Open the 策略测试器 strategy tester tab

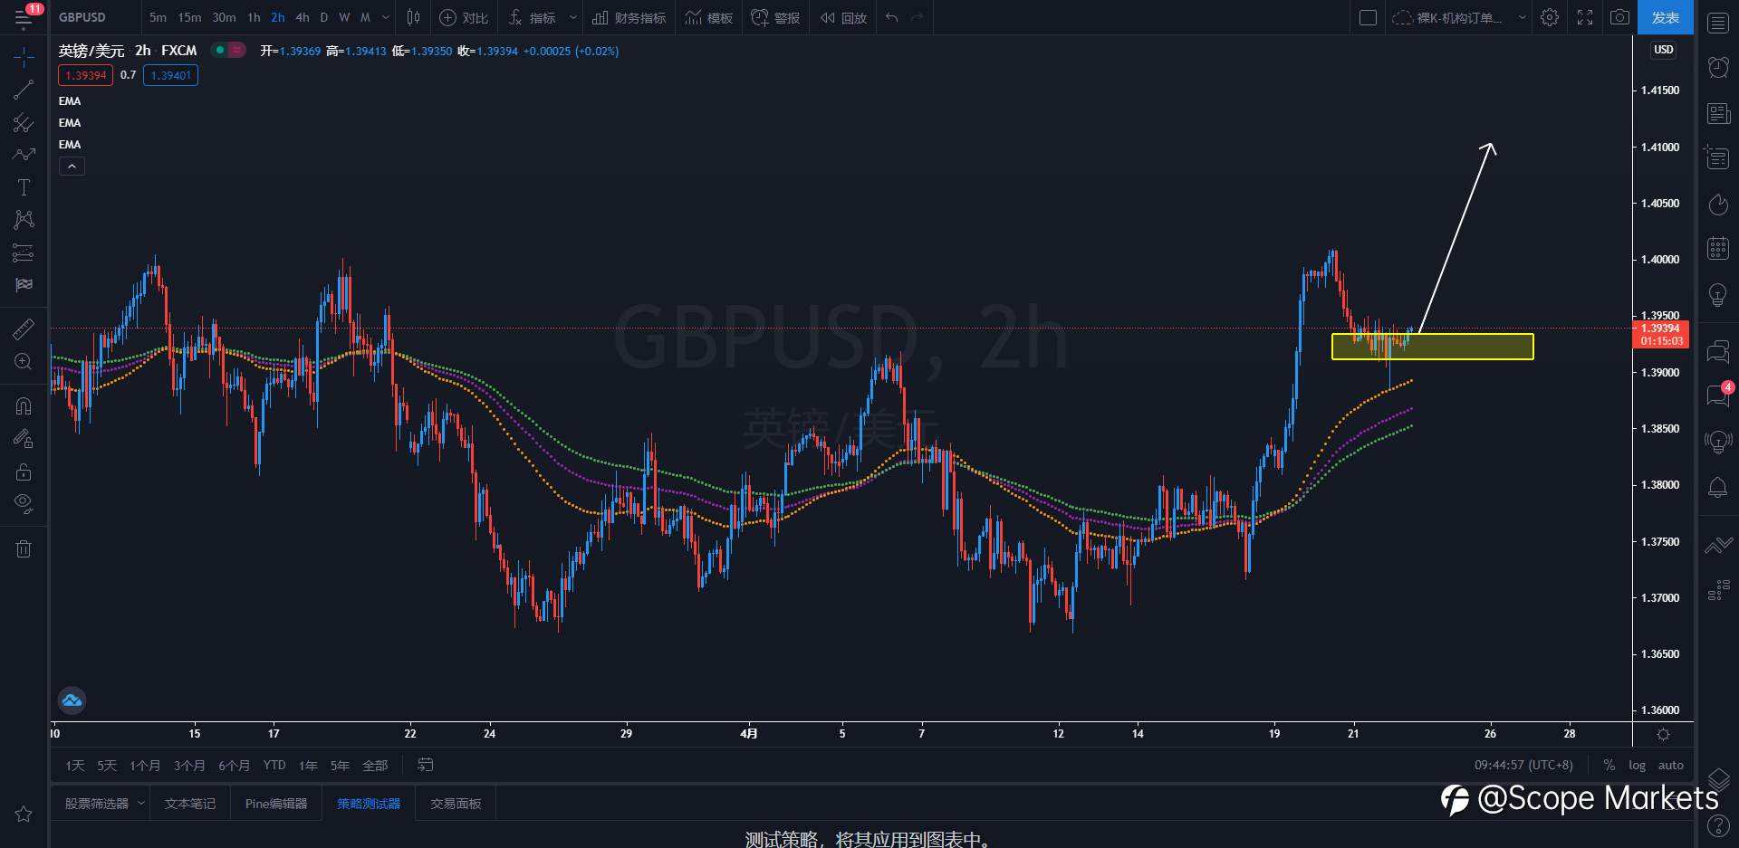(369, 804)
